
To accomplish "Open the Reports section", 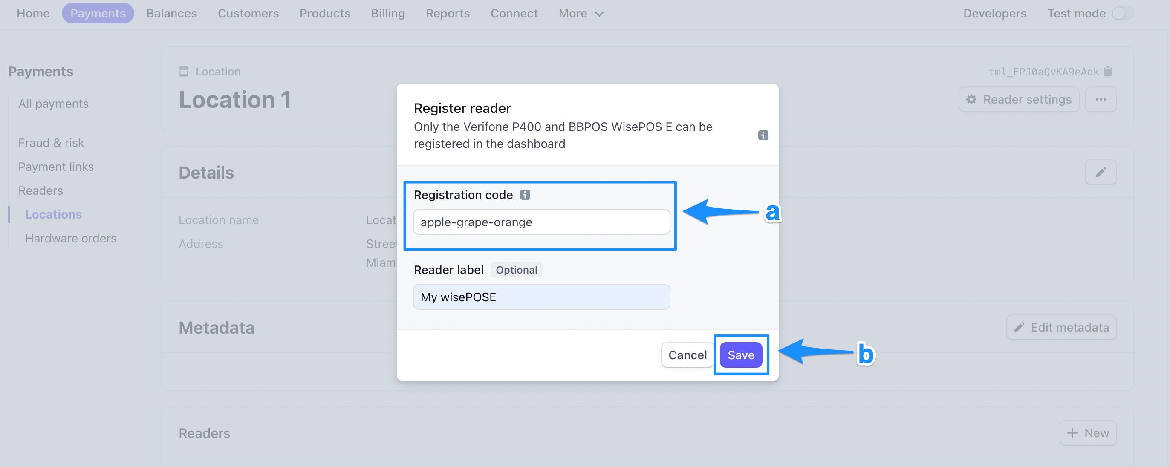I will pyautogui.click(x=448, y=13).
